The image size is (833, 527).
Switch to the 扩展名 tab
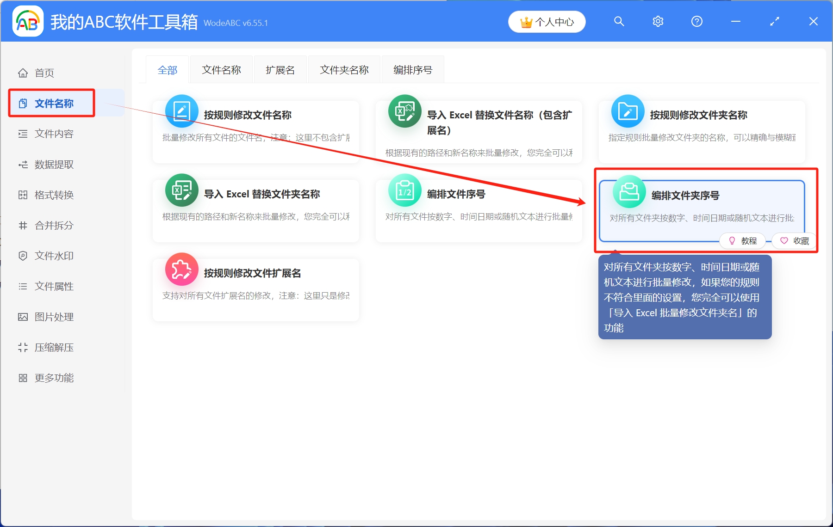click(x=280, y=69)
